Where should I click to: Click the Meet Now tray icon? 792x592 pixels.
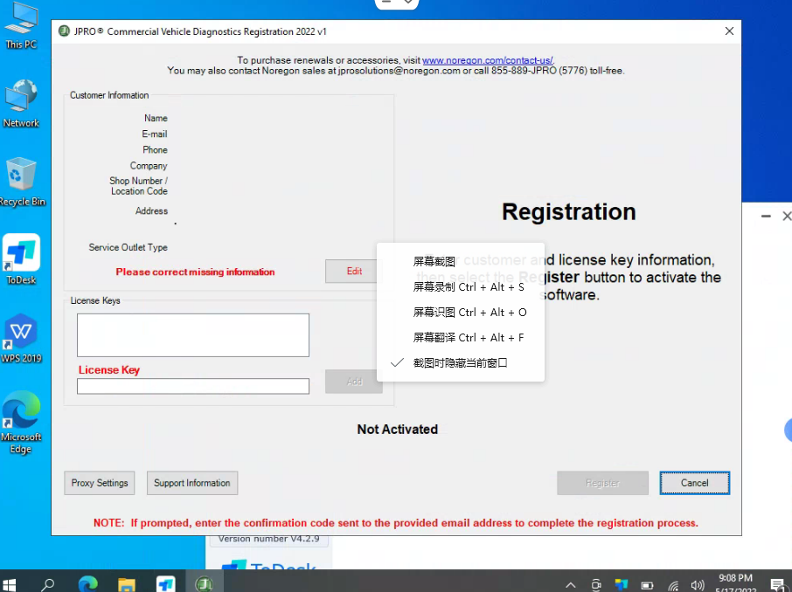pos(596,585)
